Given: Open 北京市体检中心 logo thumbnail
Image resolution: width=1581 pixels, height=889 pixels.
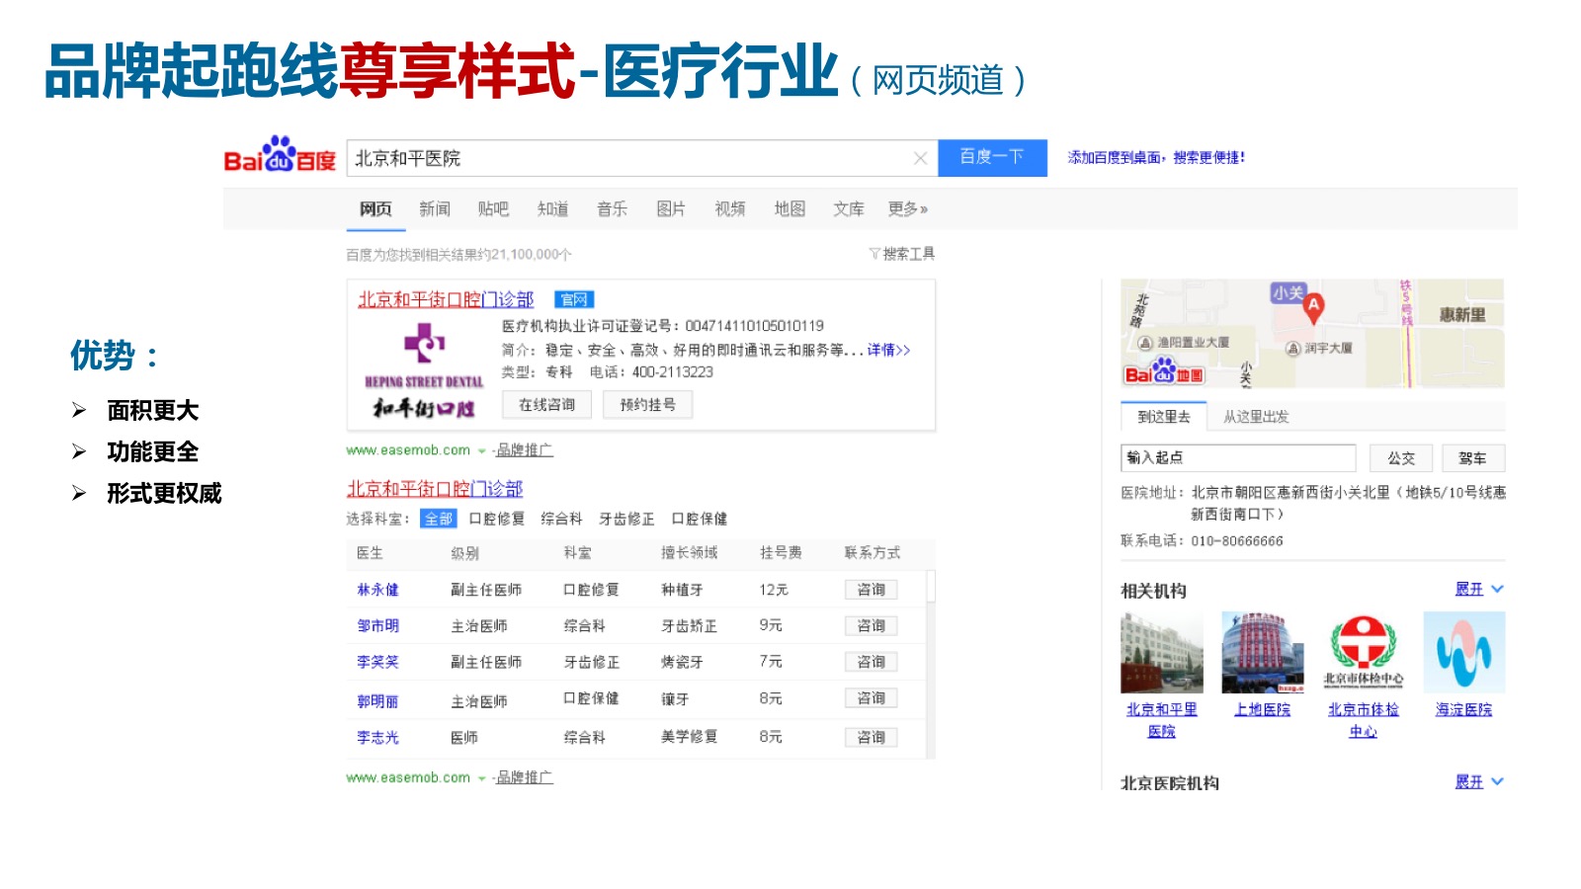Looking at the screenshot, I should (1364, 653).
